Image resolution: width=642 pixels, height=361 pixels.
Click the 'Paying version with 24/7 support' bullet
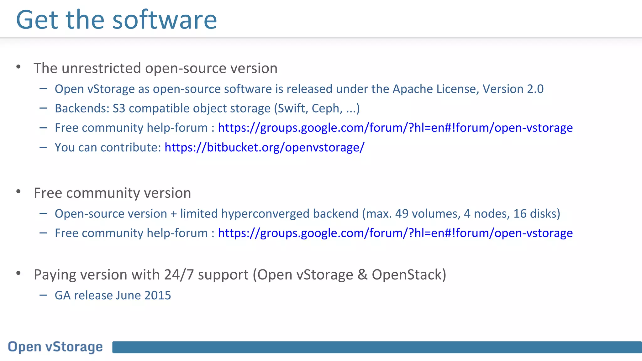pos(240,275)
